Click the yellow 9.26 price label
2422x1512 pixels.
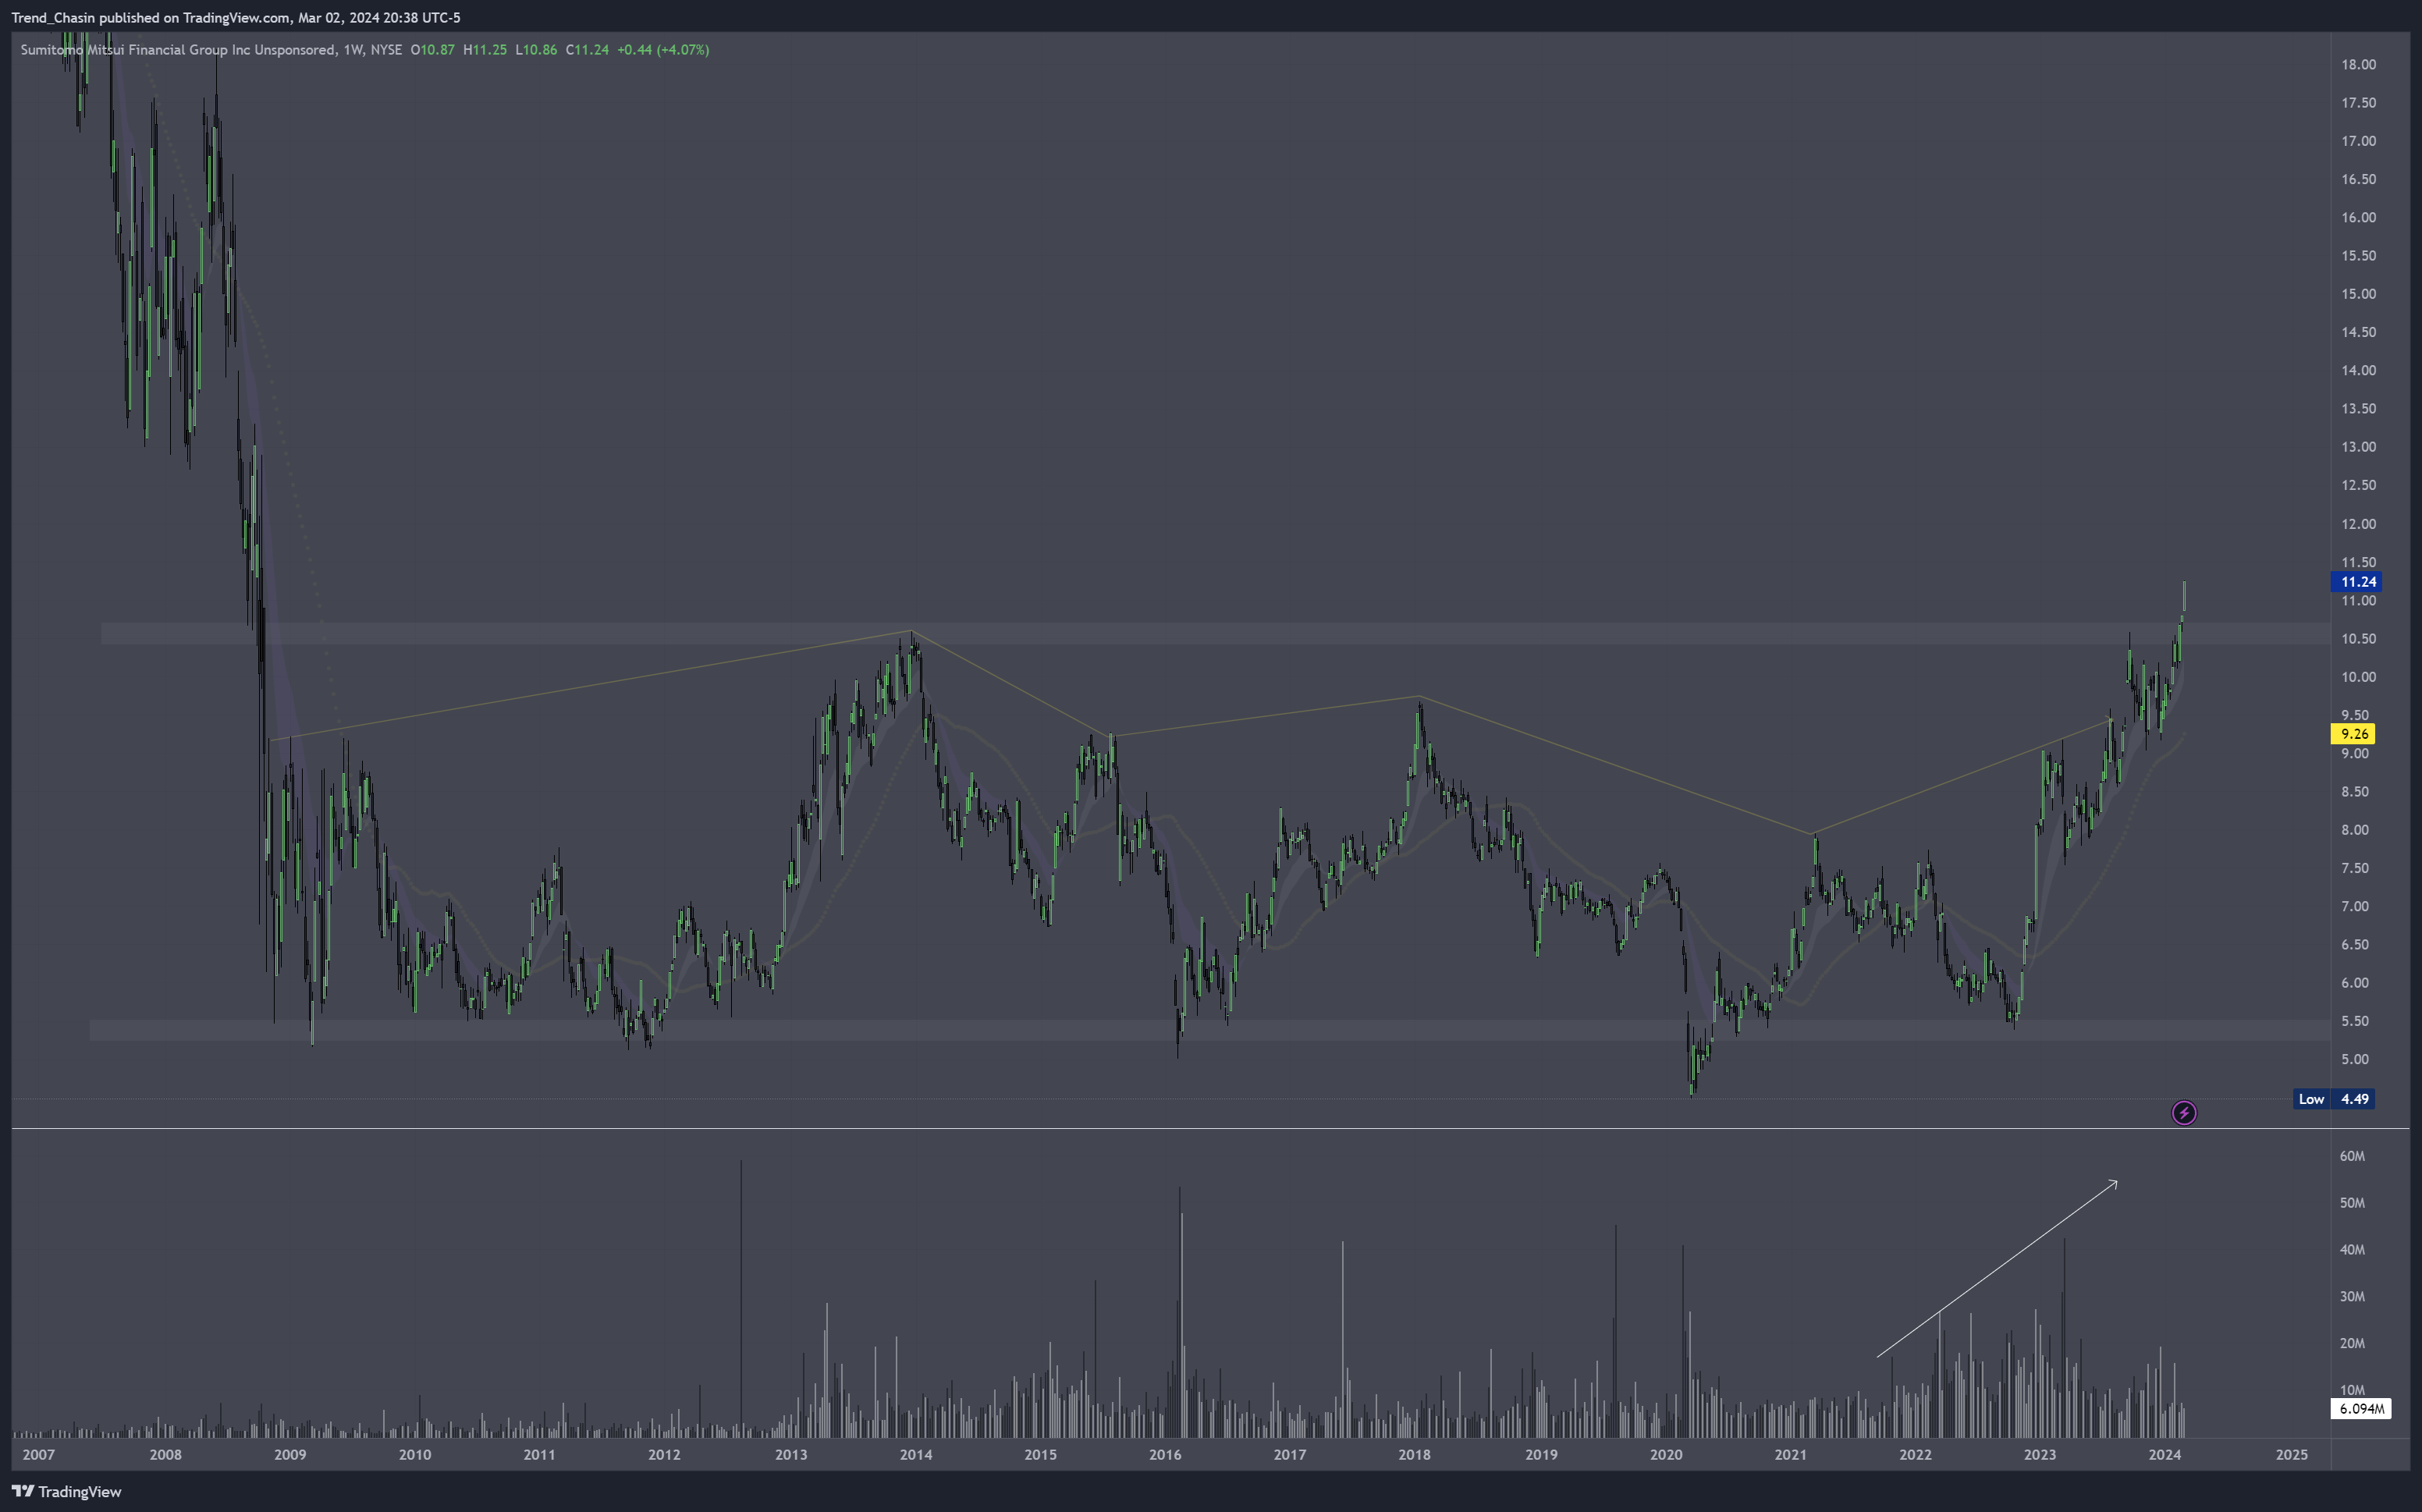tap(2355, 734)
